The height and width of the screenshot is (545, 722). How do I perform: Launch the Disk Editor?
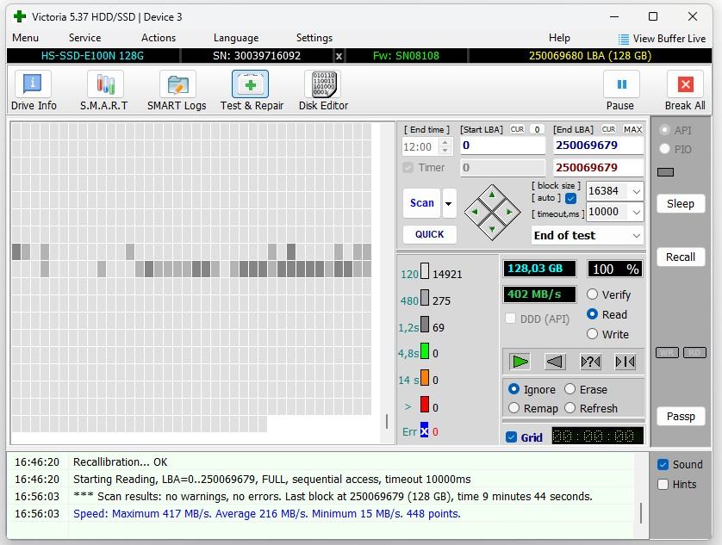tap(323, 90)
